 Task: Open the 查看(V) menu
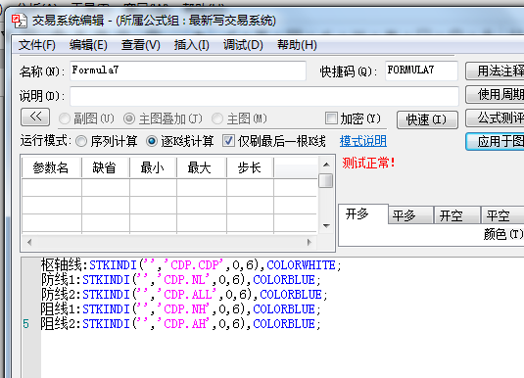point(141,45)
